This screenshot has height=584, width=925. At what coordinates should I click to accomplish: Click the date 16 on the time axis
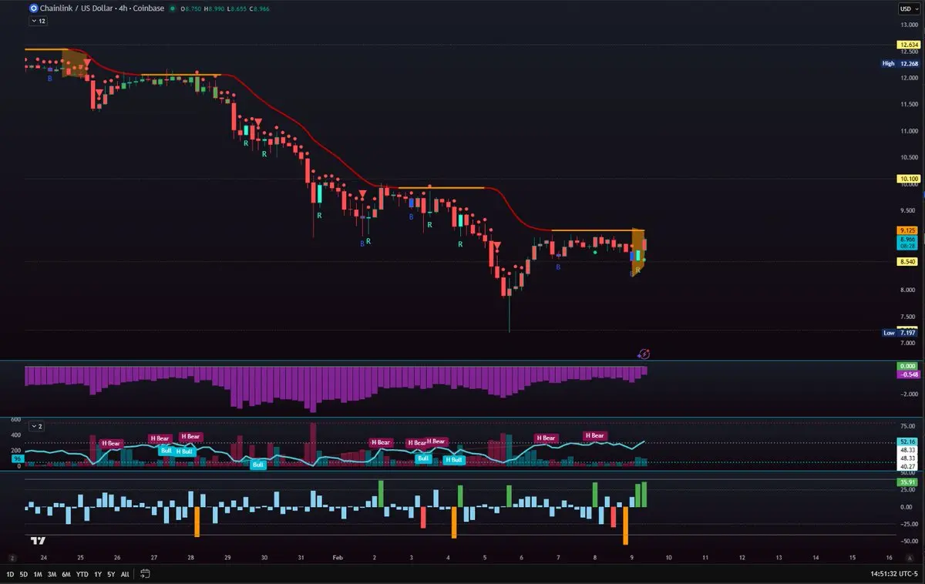tap(890, 557)
